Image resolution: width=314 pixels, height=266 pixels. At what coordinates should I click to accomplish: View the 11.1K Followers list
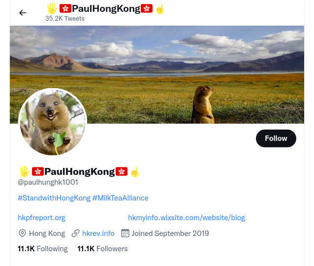point(102,249)
